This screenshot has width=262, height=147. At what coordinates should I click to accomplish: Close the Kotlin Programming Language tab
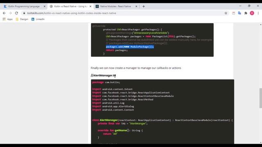[45, 7]
